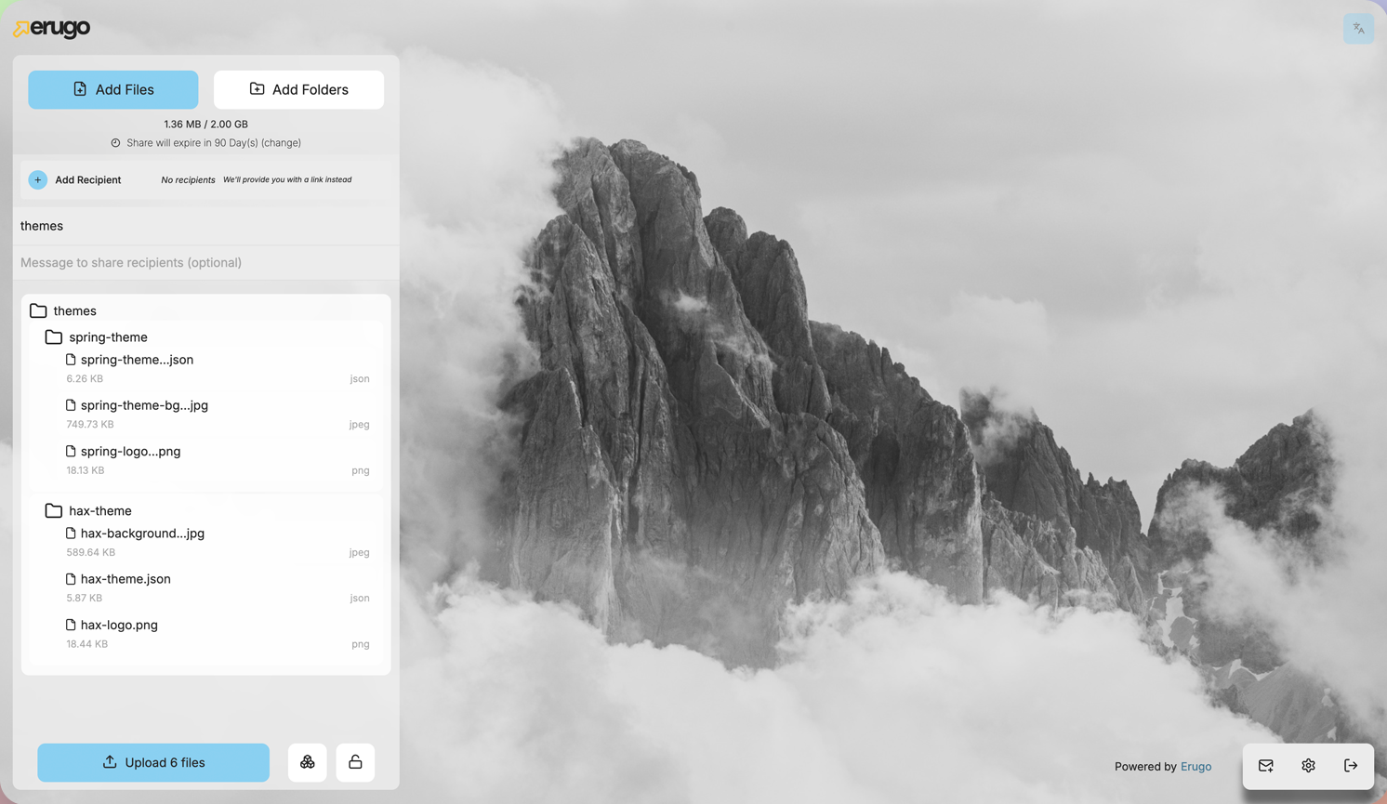Click the logout icon
The width and height of the screenshot is (1387, 804).
pos(1351,766)
